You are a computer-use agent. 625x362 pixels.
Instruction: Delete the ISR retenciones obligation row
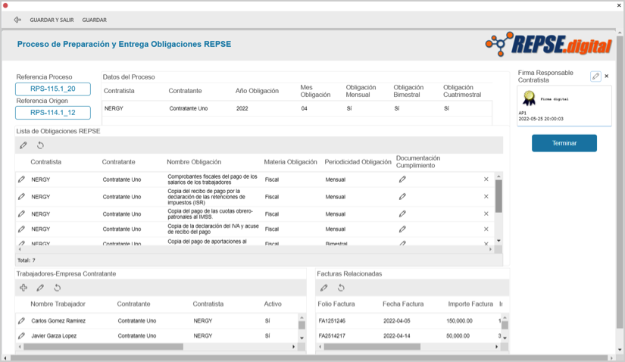point(486,197)
